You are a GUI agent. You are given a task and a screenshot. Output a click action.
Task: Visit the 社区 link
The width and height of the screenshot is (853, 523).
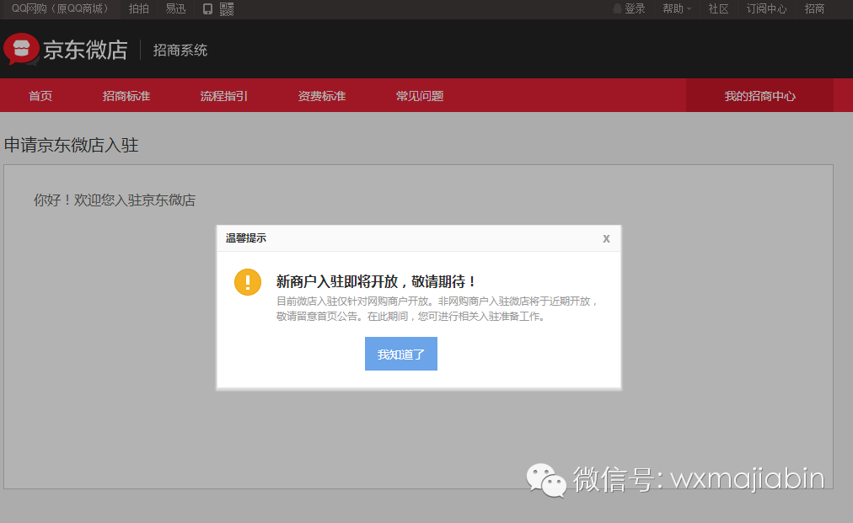[x=718, y=8]
